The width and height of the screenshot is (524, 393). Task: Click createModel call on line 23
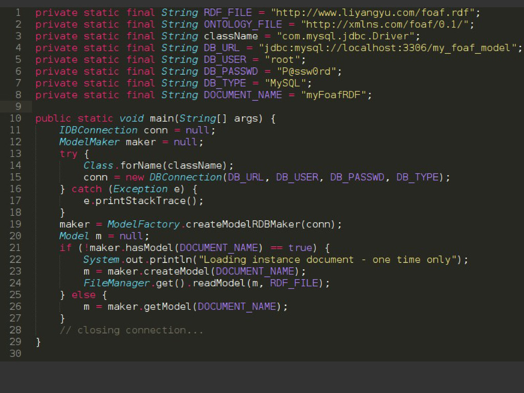pyautogui.click(x=177, y=271)
